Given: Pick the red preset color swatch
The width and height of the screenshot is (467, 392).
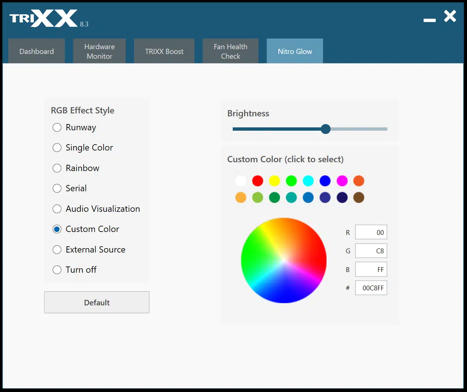Looking at the screenshot, I should [257, 181].
